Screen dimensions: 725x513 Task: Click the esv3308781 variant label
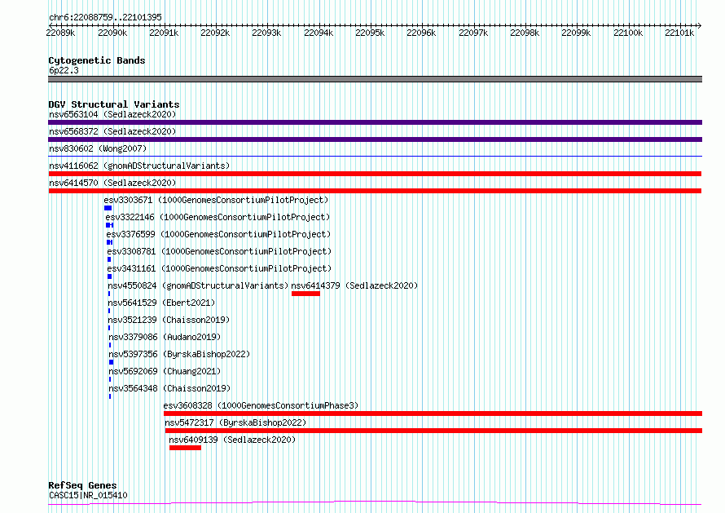(219, 251)
